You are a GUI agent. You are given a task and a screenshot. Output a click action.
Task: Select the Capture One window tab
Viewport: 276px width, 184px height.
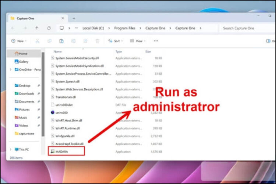pyautogui.click(x=37, y=18)
